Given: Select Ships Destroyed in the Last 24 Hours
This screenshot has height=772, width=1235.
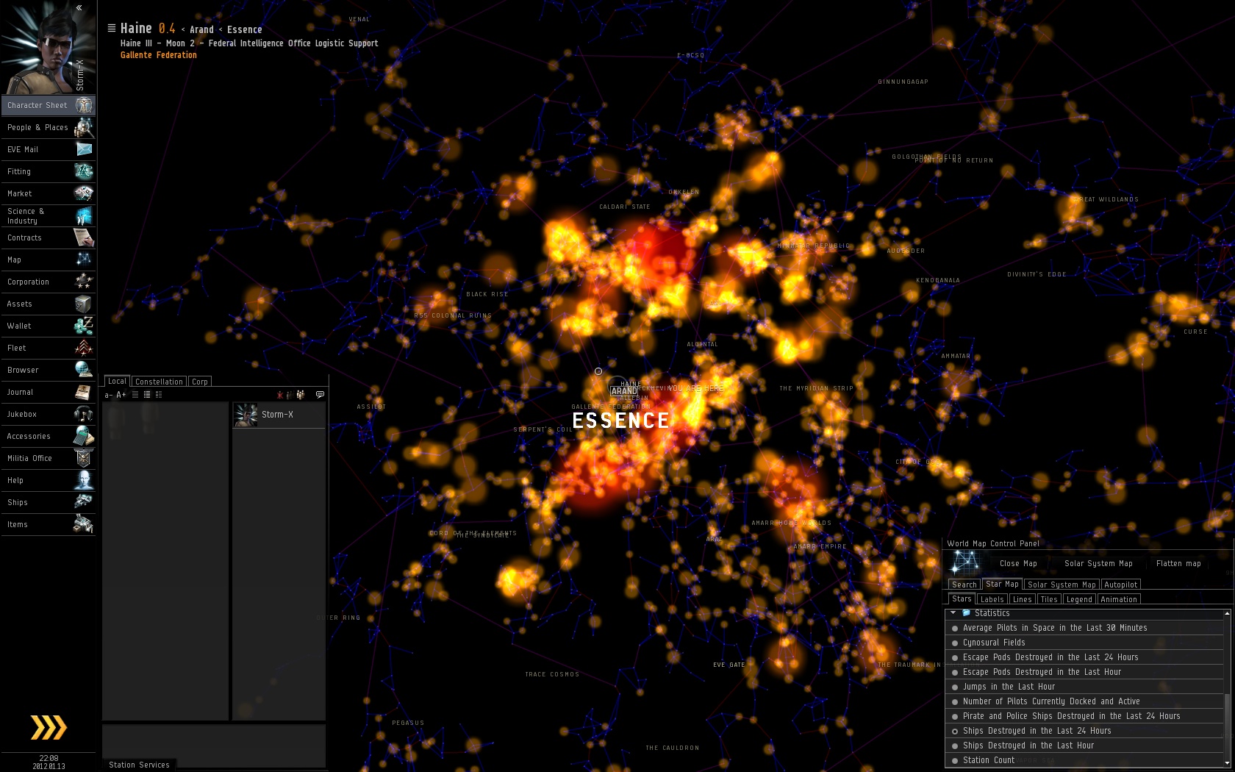Looking at the screenshot, I should point(1084,731).
